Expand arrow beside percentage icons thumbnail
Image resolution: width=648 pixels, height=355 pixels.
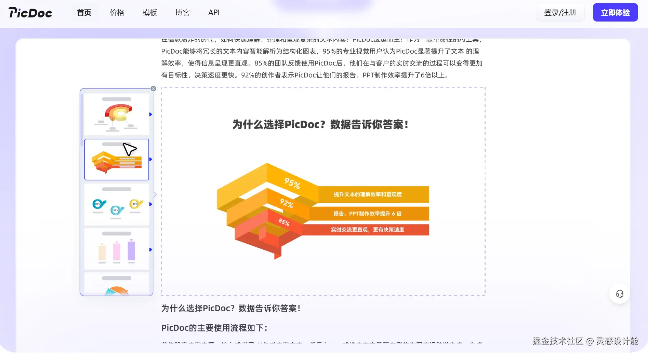point(150,204)
